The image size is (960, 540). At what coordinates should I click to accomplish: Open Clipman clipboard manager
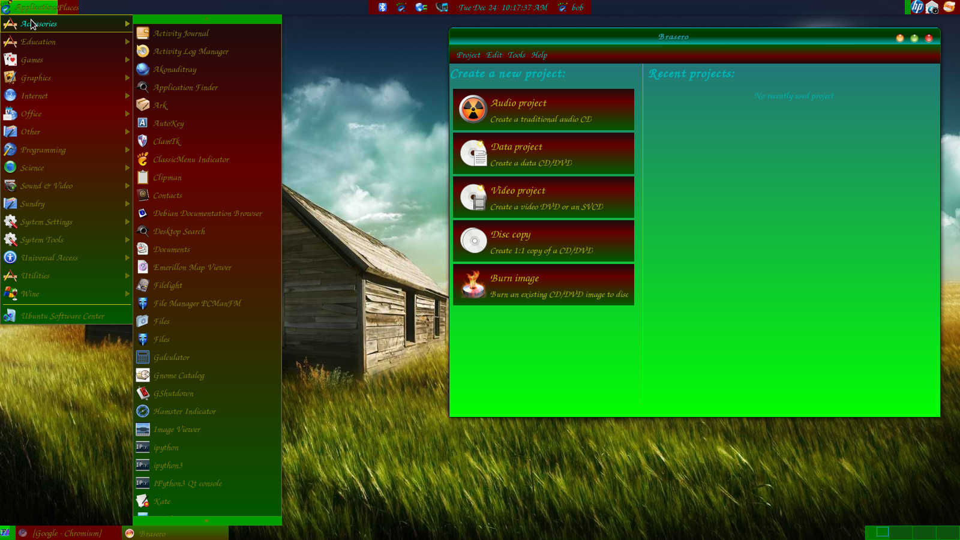pyautogui.click(x=207, y=177)
